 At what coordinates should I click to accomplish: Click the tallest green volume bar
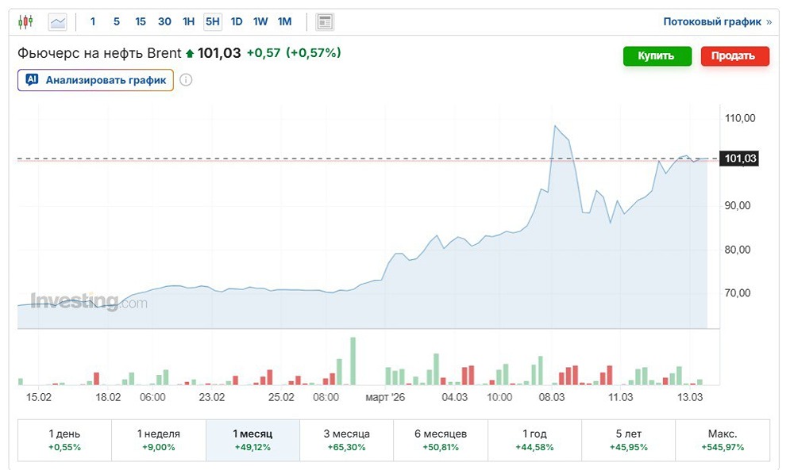pos(353,361)
